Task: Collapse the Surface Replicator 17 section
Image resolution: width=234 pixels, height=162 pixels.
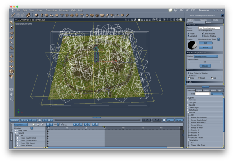Action: coord(188,53)
